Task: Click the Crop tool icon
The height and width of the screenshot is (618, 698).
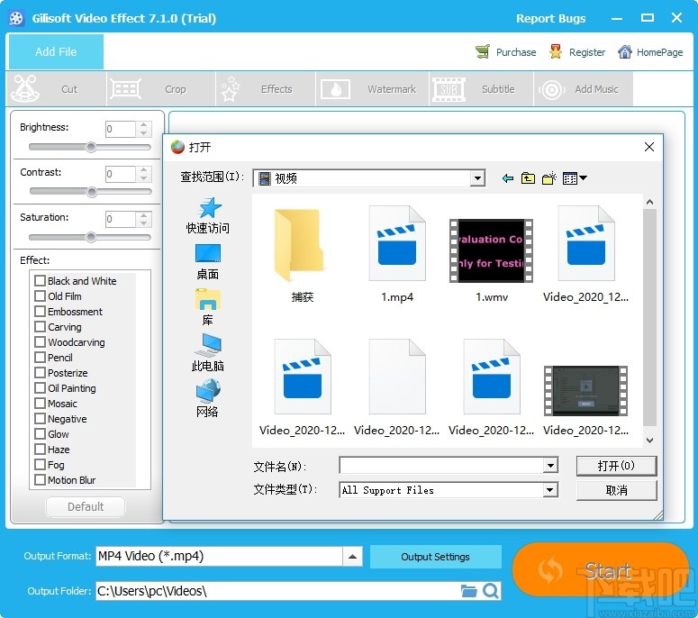Action: point(126,89)
